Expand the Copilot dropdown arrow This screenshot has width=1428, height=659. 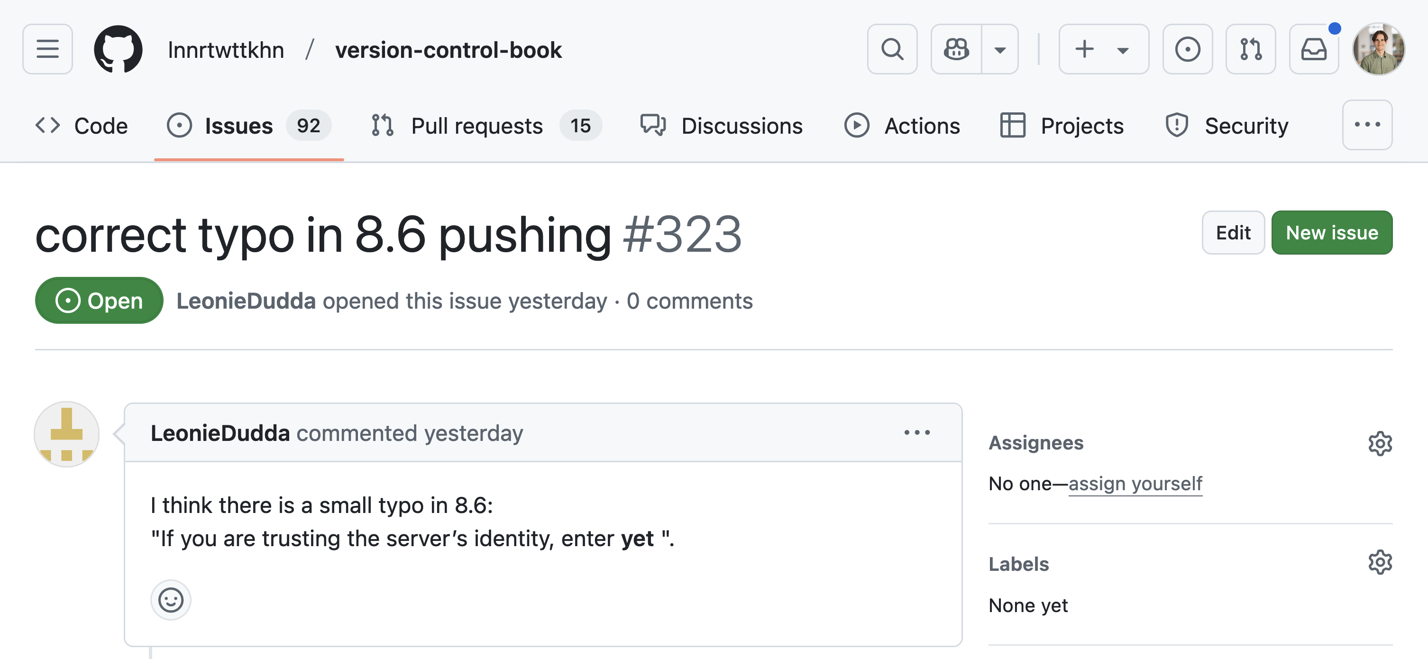click(1000, 50)
